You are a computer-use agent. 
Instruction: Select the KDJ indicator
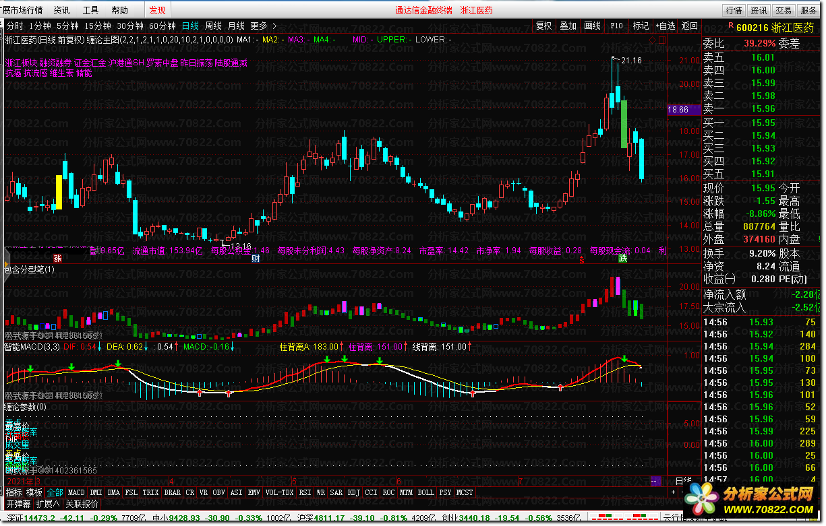tap(354, 492)
